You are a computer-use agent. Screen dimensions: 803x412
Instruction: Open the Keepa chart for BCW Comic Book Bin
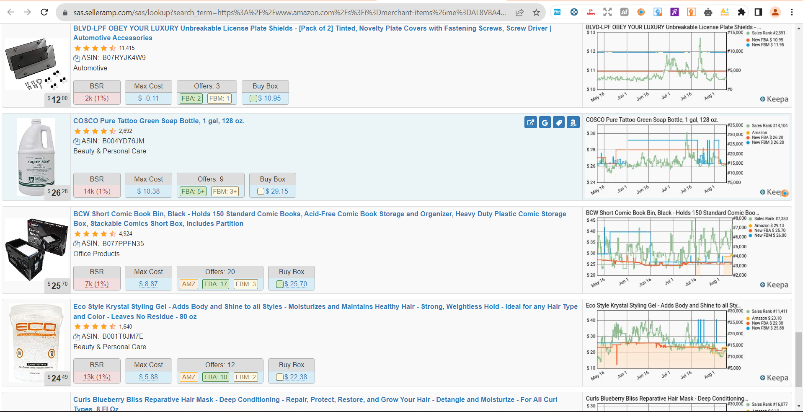pyautogui.click(x=687, y=249)
